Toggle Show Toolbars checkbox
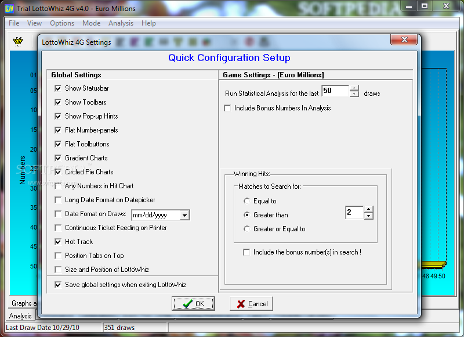The width and height of the screenshot is (464, 337). [x=58, y=102]
